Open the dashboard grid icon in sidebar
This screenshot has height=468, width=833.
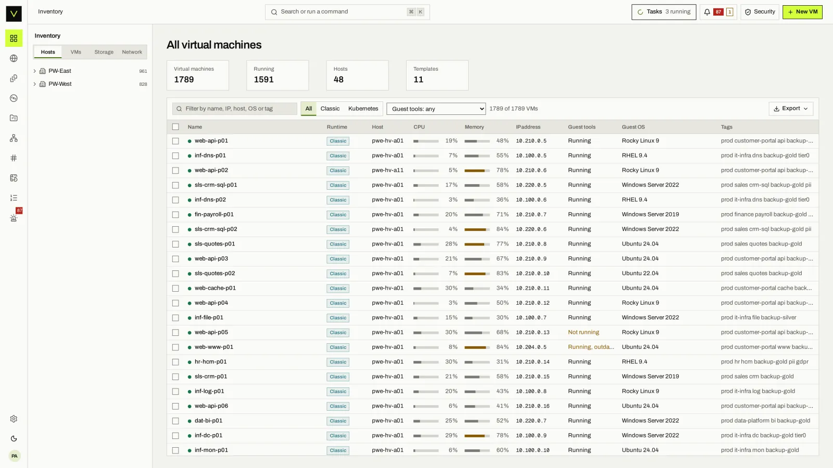coord(14,38)
